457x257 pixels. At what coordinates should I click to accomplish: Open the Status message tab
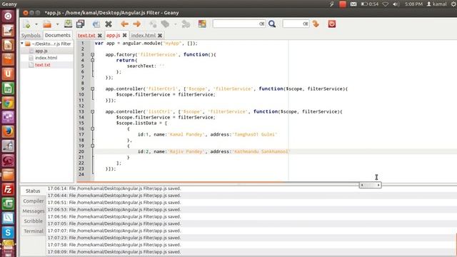(33, 191)
